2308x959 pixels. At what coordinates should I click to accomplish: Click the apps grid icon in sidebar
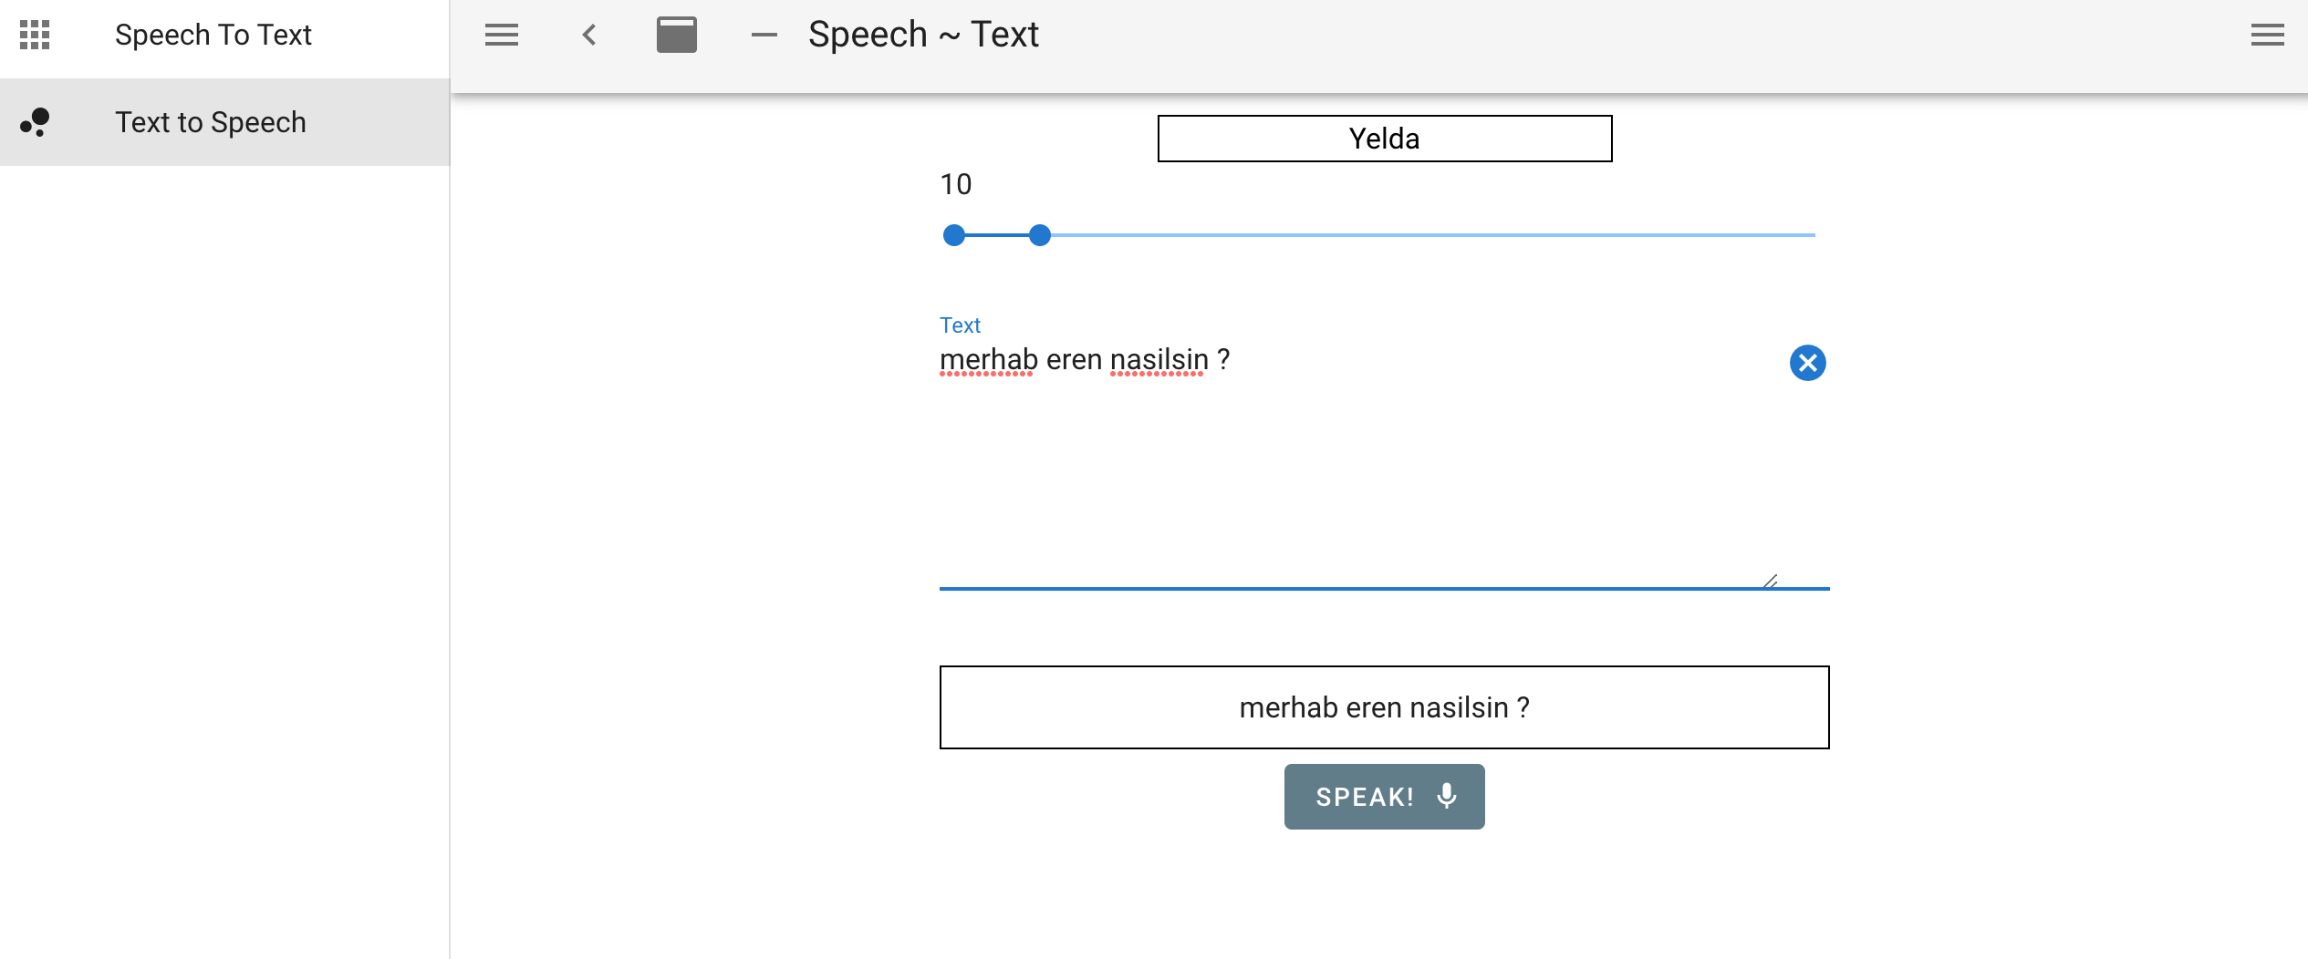pyautogui.click(x=35, y=35)
